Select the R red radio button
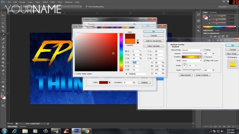239x134 pixels. (126, 63)
